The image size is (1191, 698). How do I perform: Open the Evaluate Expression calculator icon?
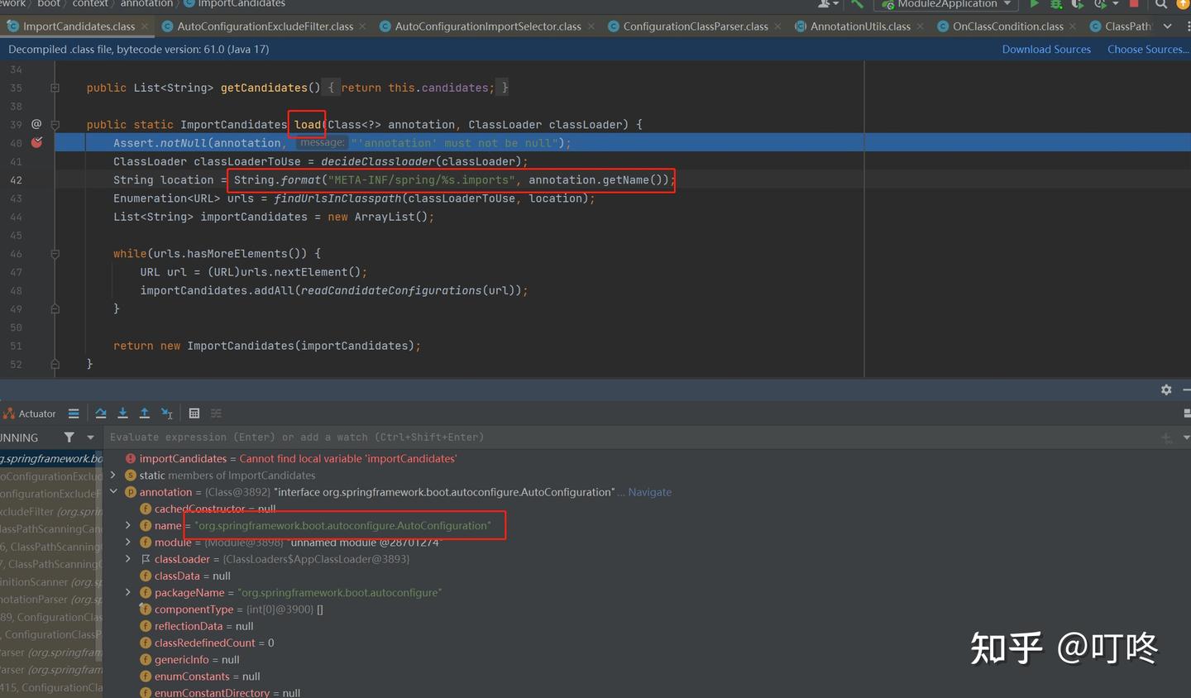coord(194,414)
